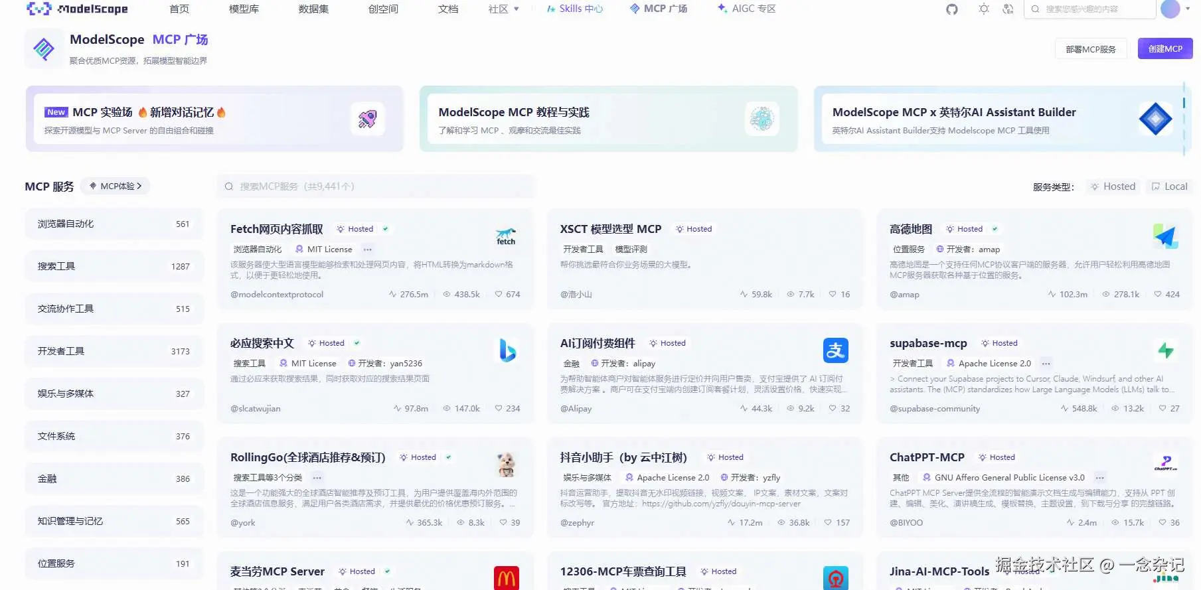Open the Jina-AI-MCP-Tools card title
This screenshot has width=1201, height=590.
pos(939,571)
